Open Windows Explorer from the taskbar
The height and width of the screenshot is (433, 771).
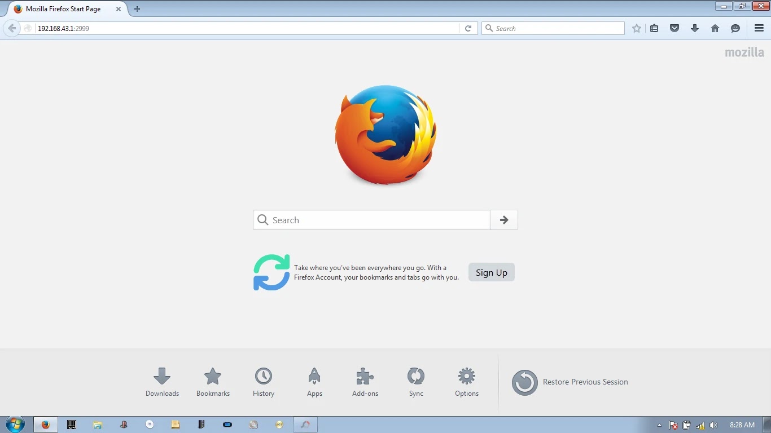[x=98, y=425]
